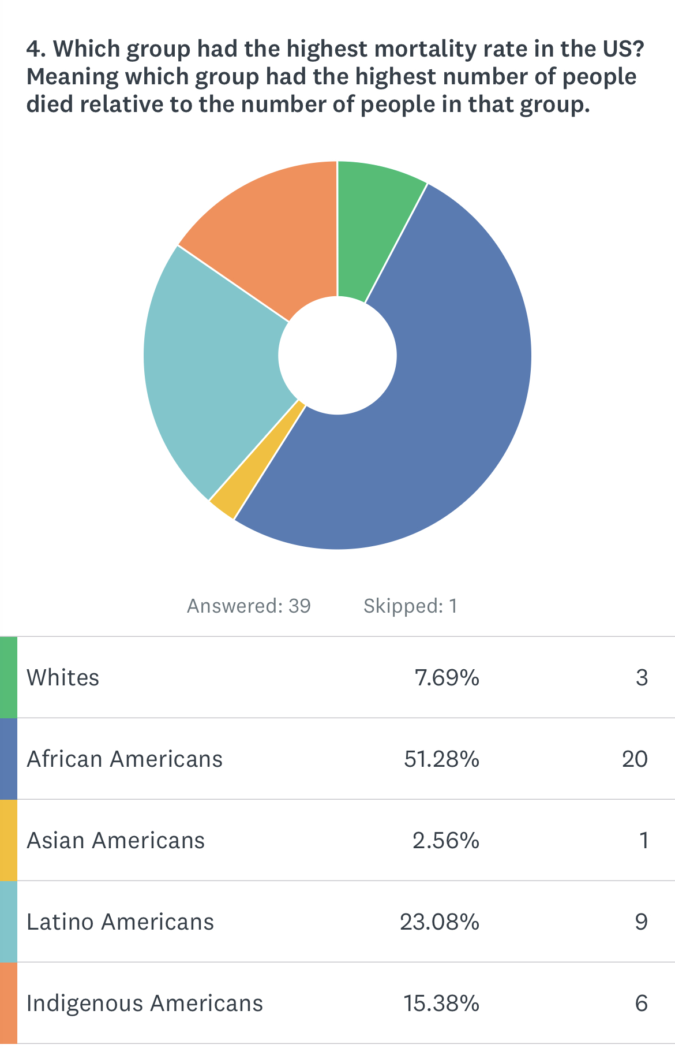Click the 23.08% percentage value
This screenshot has width=675, height=1048.
click(x=440, y=922)
